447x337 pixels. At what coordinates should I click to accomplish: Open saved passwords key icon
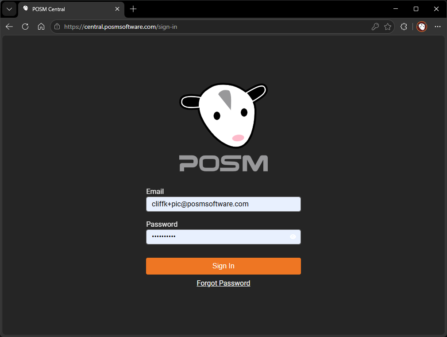[x=375, y=27]
